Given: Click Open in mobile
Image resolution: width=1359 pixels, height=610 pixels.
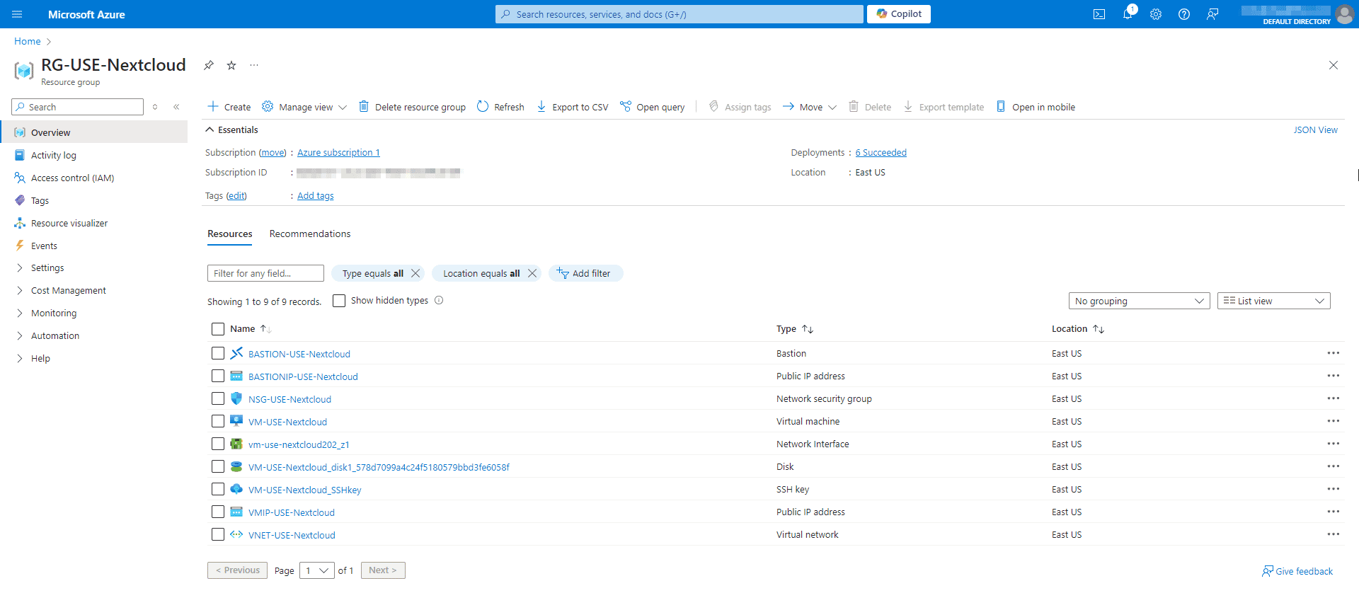Looking at the screenshot, I should click(1036, 107).
